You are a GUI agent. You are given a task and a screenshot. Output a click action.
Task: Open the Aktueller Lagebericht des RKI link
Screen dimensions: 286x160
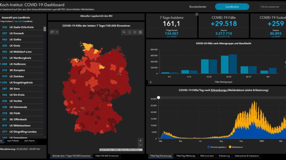[x=96, y=16]
